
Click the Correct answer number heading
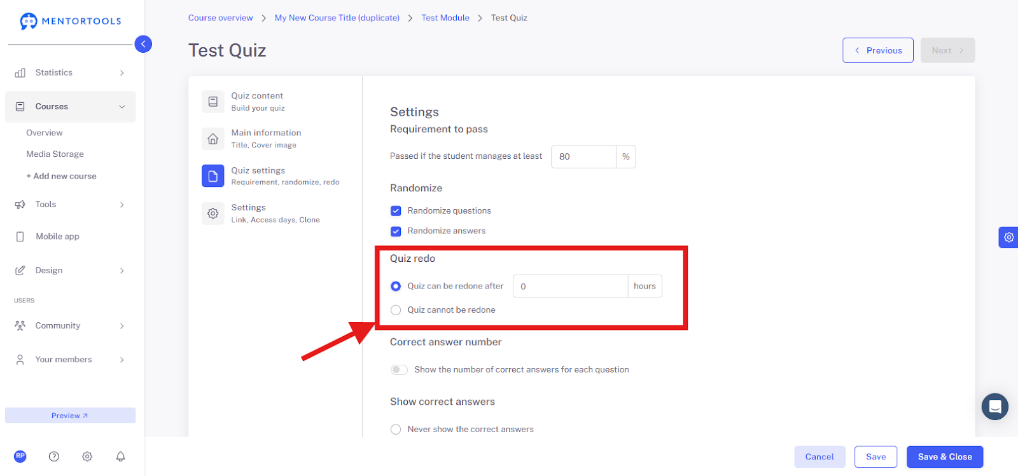[x=445, y=342]
